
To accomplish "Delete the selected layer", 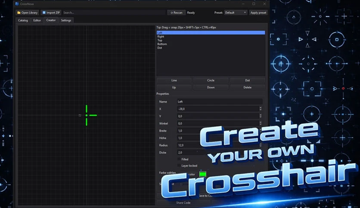I will 248,88.
